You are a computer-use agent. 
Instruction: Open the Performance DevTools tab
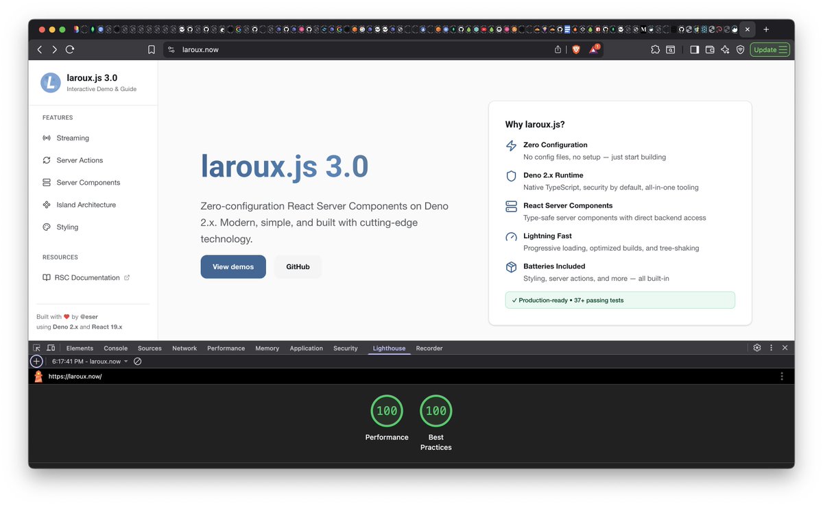(226, 348)
